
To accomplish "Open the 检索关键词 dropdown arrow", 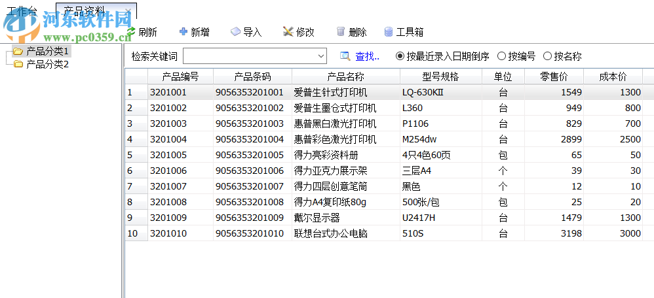I will (320, 56).
